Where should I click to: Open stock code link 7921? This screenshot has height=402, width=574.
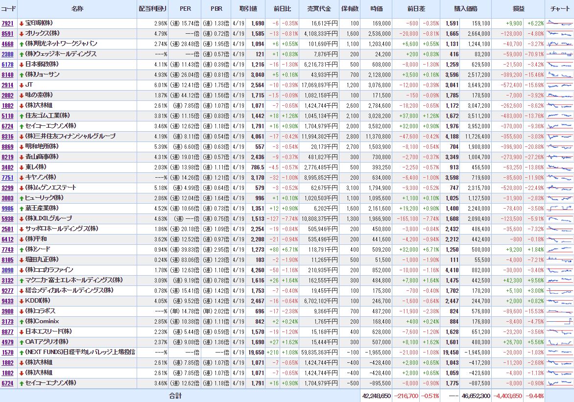click(8, 24)
